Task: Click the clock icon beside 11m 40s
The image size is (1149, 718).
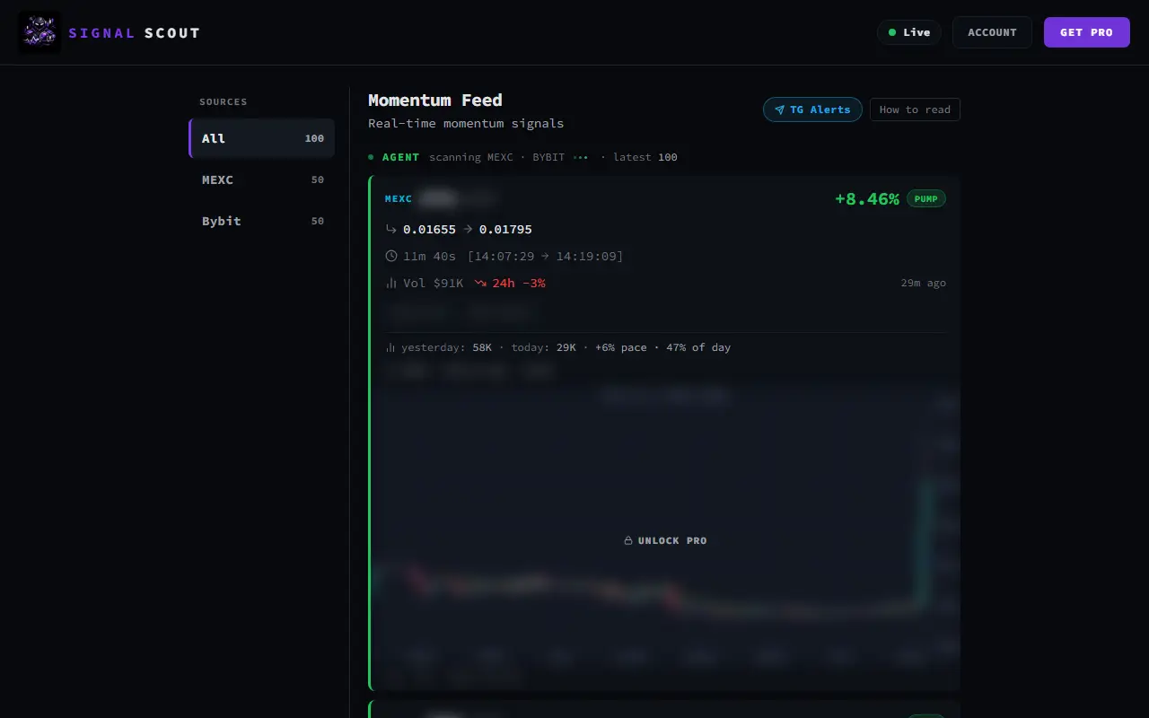Action: (391, 256)
